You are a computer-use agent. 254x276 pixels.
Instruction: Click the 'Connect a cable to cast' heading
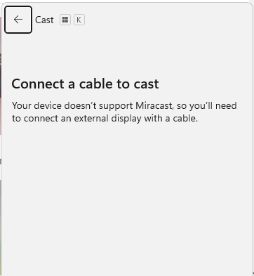86,84
